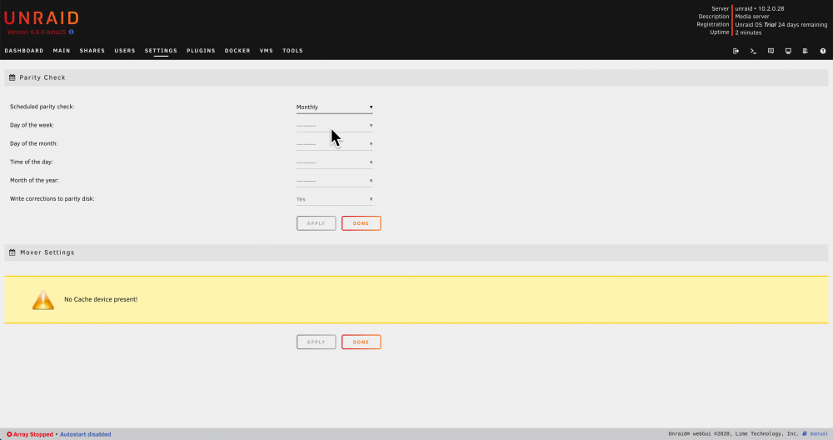Click uptime value '2 minutes'
The height and width of the screenshot is (440, 833).
[x=748, y=32]
